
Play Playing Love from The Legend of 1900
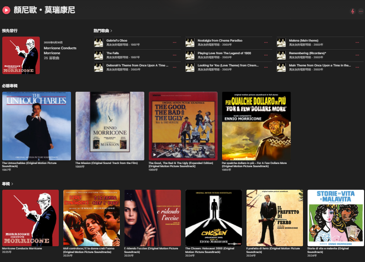click(224, 53)
